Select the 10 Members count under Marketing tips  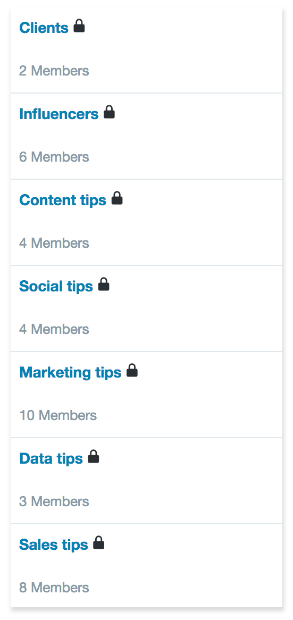coord(58,416)
